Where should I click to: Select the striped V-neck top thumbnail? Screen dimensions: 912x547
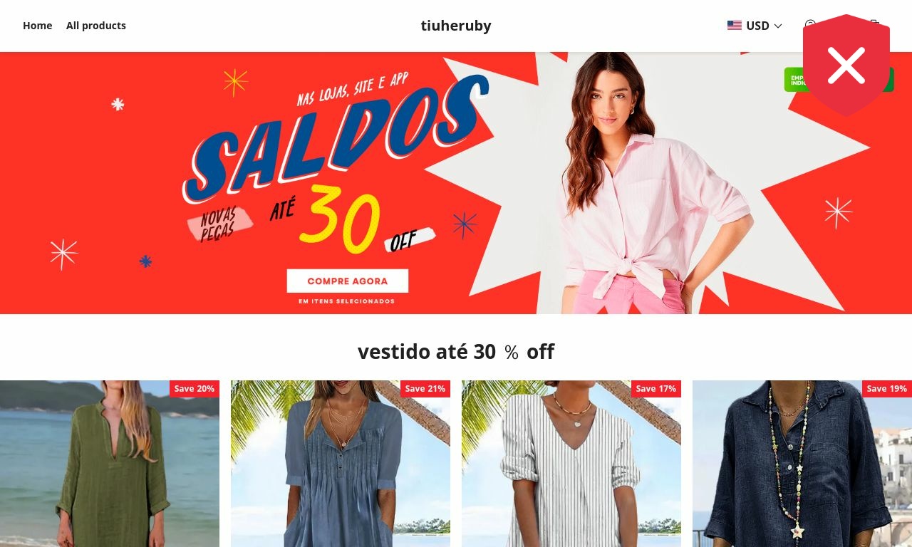(571, 464)
